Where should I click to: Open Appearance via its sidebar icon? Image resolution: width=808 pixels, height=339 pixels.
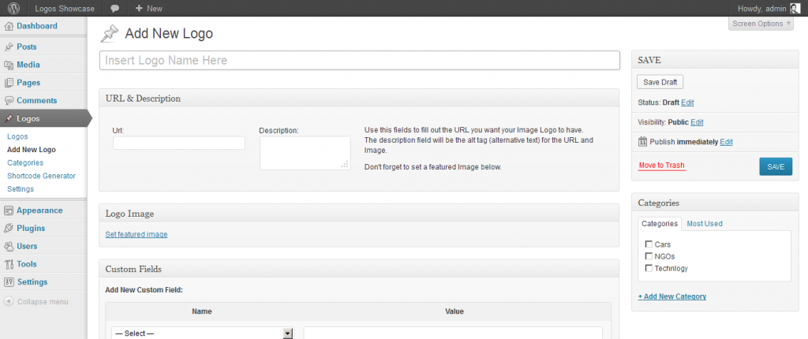click(9, 210)
